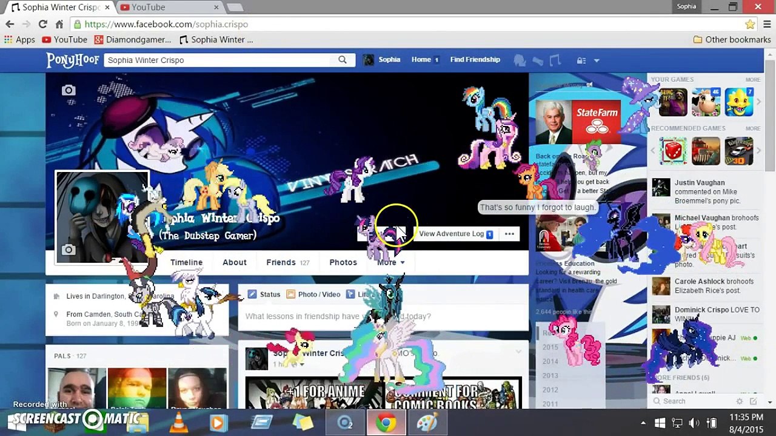
Task: Click chat pop-out icon near search
Action: 753,401
